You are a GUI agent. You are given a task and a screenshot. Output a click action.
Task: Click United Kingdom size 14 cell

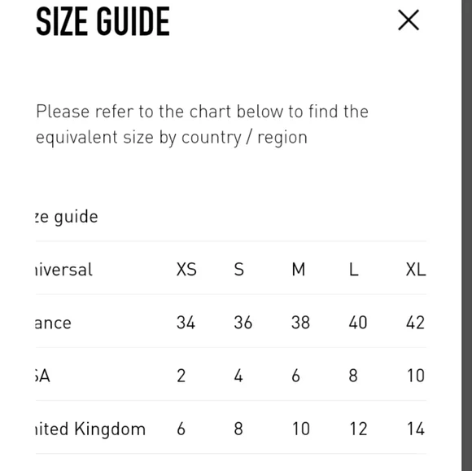(x=416, y=429)
